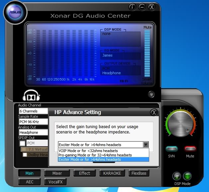Open the AEC tab
Screen dimensions: 209x192
click(x=30, y=182)
